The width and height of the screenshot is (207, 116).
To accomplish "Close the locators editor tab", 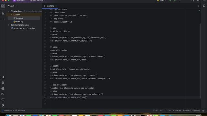I will (56, 6).
